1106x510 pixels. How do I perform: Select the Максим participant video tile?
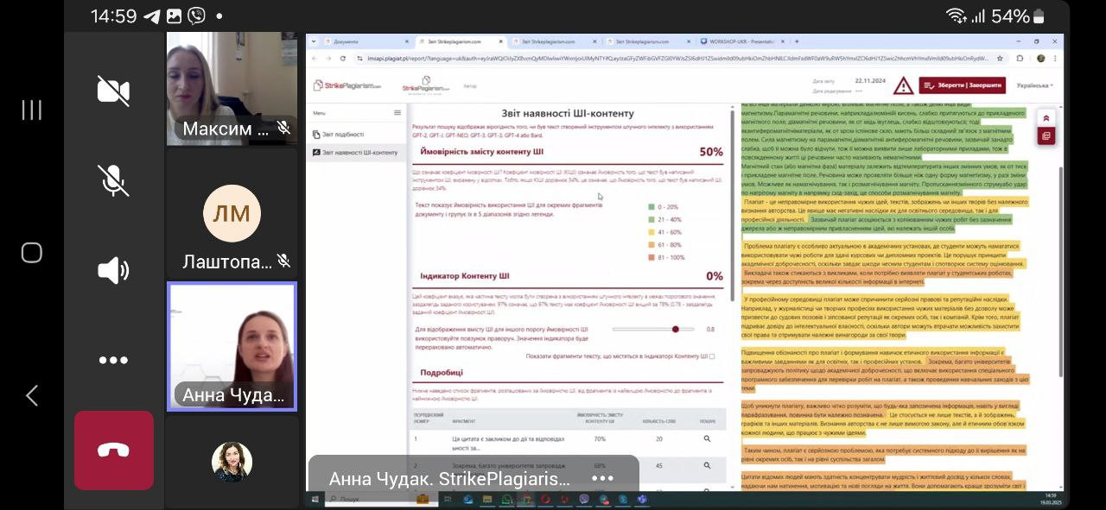click(232, 89)
